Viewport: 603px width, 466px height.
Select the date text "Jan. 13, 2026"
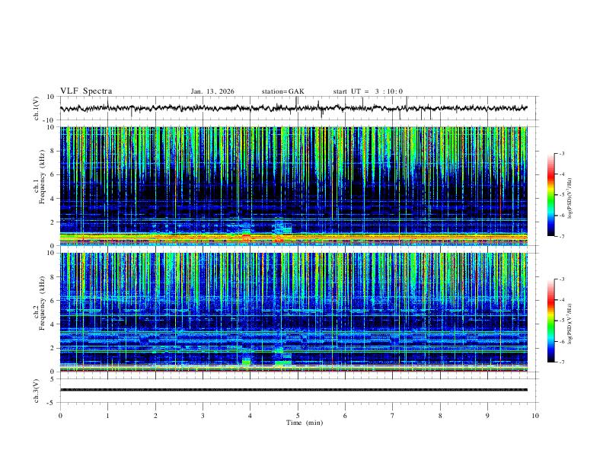[212, 91]
